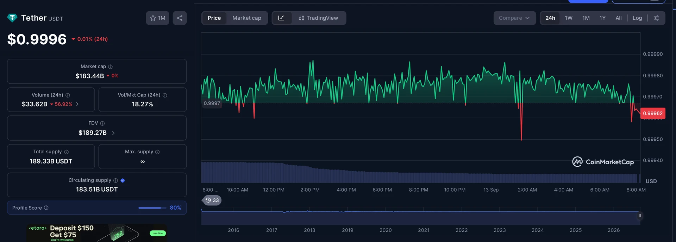Click the CoinMarketCap logo on chart
The height and width of the screenshot is (242, 676).
603,162
